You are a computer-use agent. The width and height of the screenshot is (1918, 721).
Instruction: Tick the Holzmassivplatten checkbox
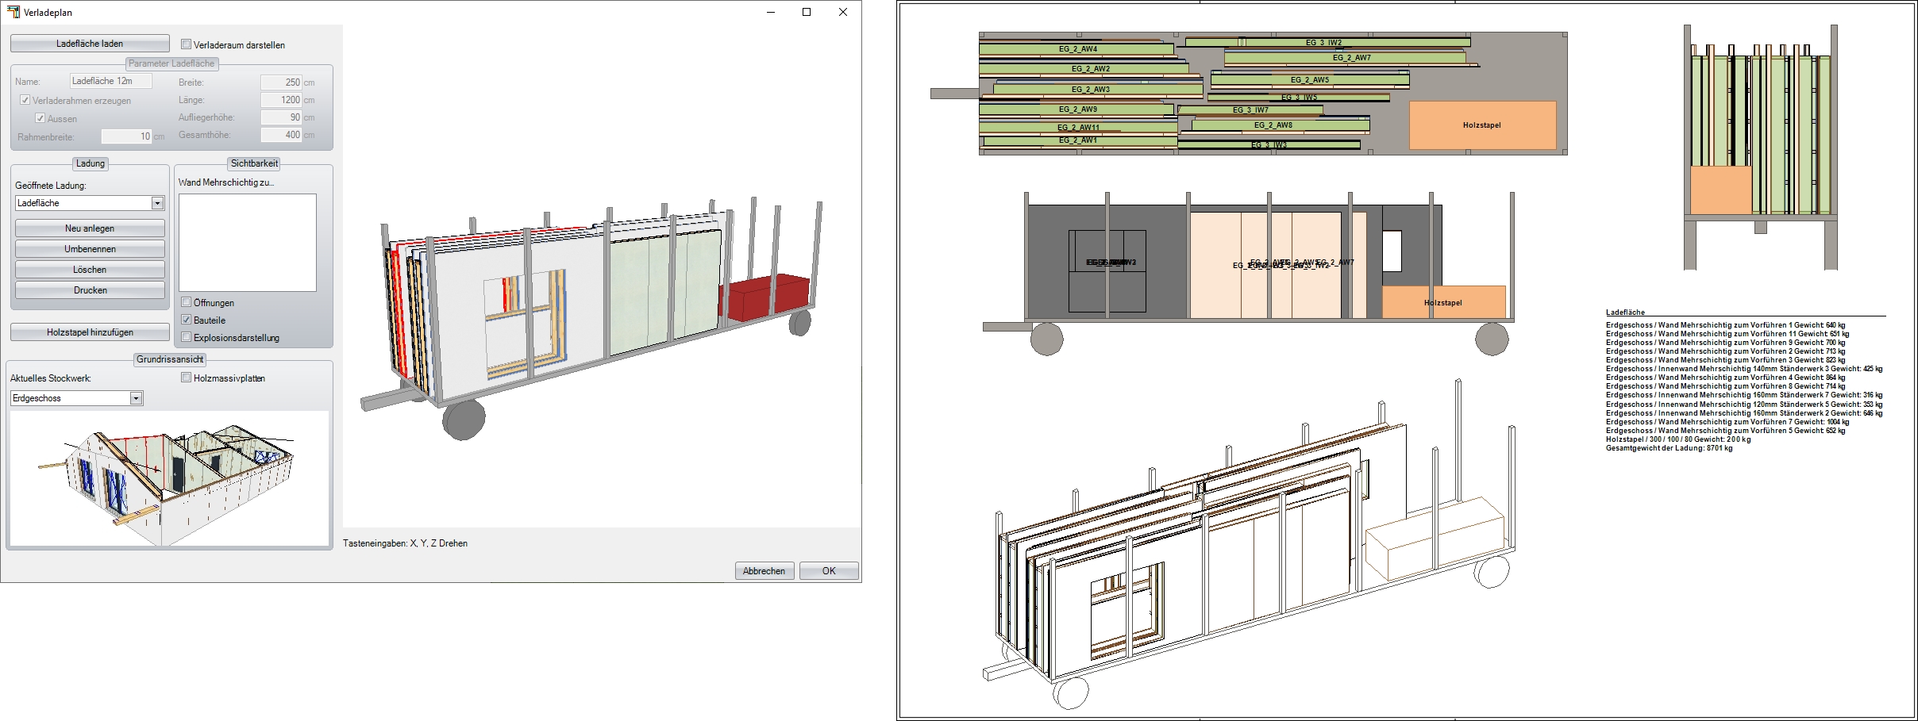click(x=187, y=378)
